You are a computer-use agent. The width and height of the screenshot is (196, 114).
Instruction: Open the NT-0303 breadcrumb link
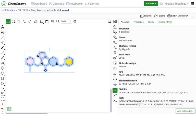[22, 10]
